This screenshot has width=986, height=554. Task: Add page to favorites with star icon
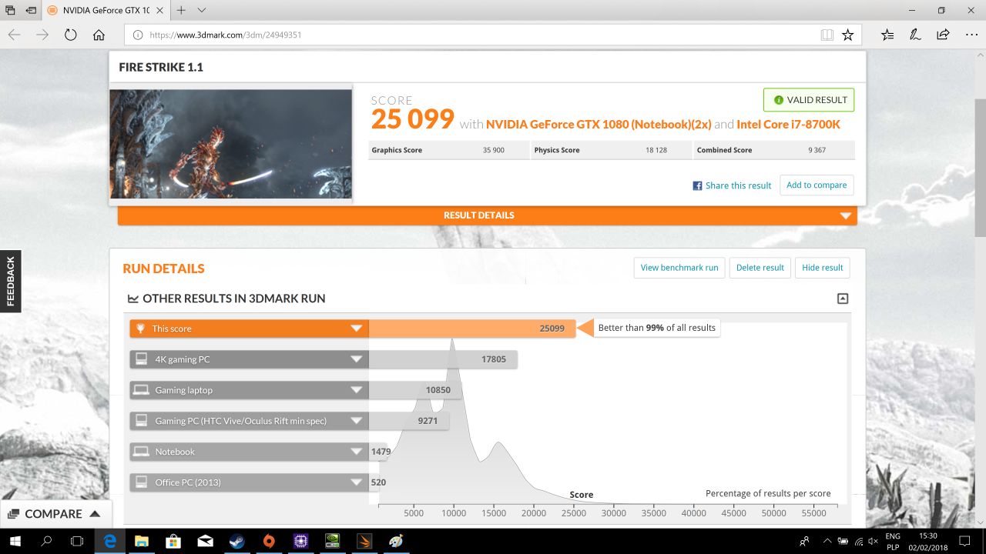(847, 35)
